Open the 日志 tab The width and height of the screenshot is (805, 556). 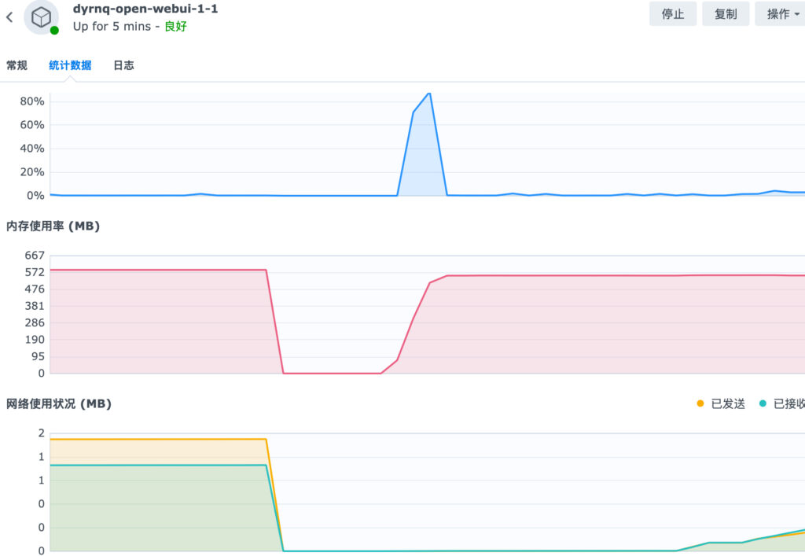pos(123,65)
